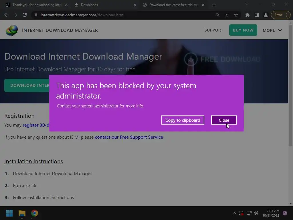Close the 'Download the latest free trial' tab

pos(203,5)
